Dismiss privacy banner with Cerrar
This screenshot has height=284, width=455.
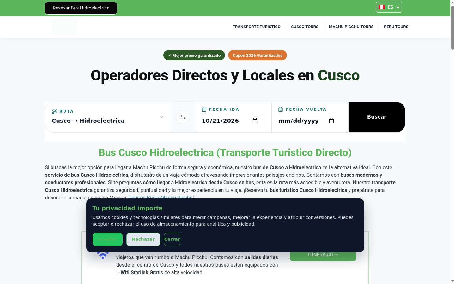(x=172, y=239)
